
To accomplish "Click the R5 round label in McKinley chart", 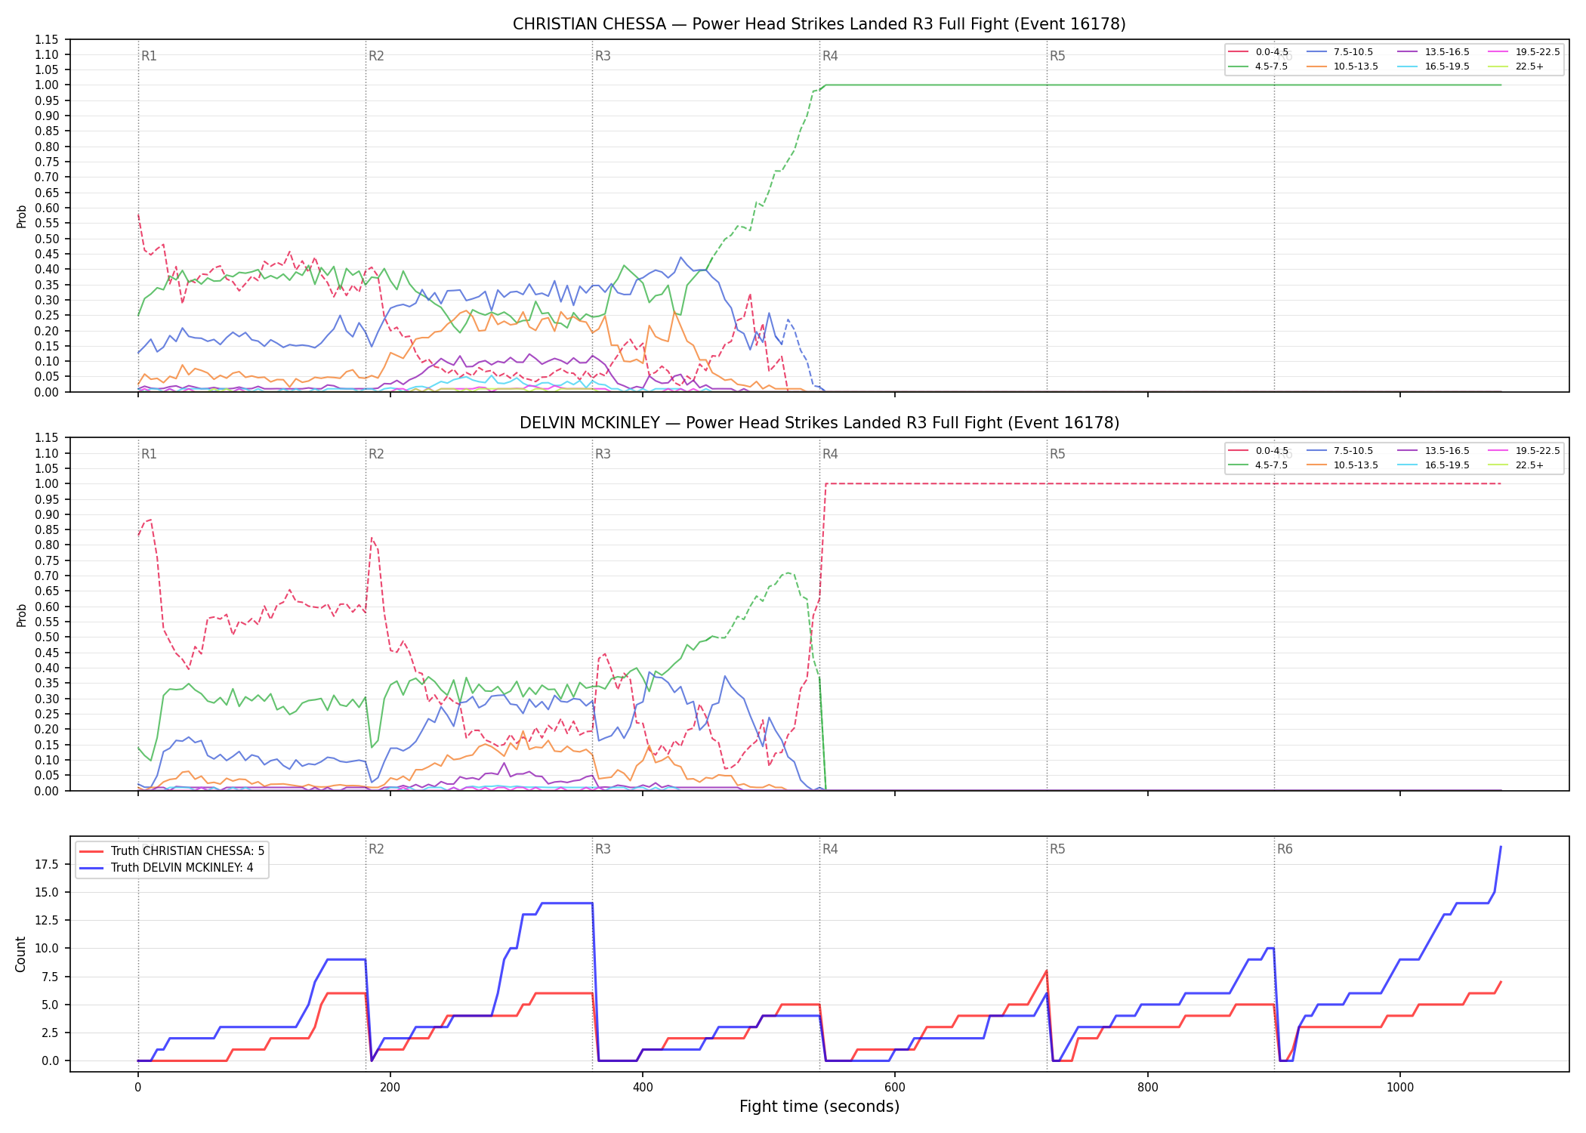I will click(1057, 454).
